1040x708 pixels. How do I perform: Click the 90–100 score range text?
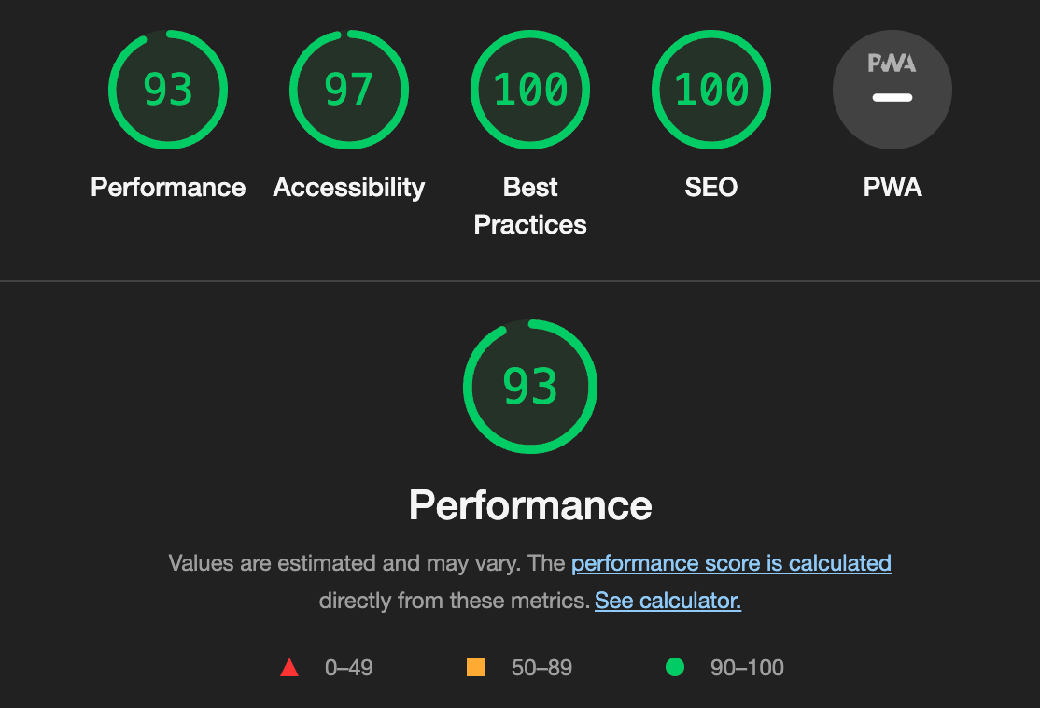(x=747, y=668)
